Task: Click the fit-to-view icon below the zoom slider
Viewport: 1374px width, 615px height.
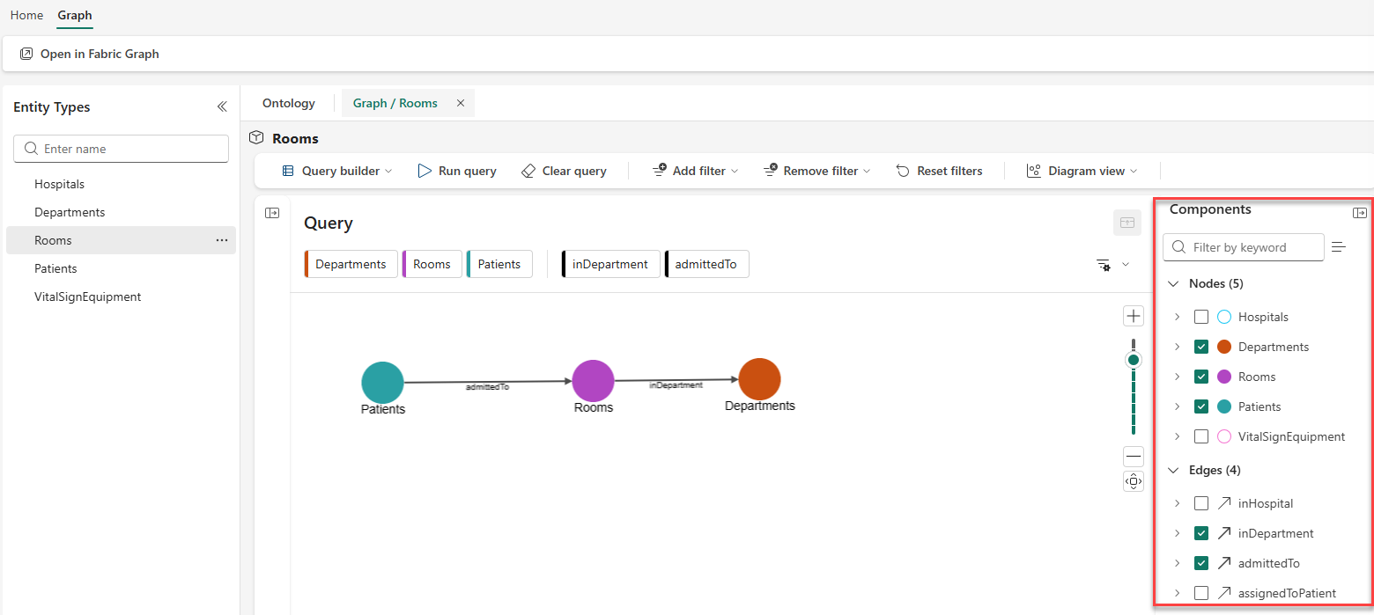Action: coord(1134,481)
